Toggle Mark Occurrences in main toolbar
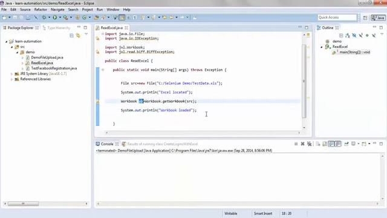The height and width of the screenshot is (218, 387). (x=122, y=18)
